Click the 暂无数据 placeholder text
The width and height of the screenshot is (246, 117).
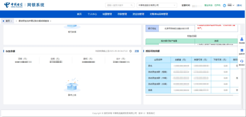[72, 32]
